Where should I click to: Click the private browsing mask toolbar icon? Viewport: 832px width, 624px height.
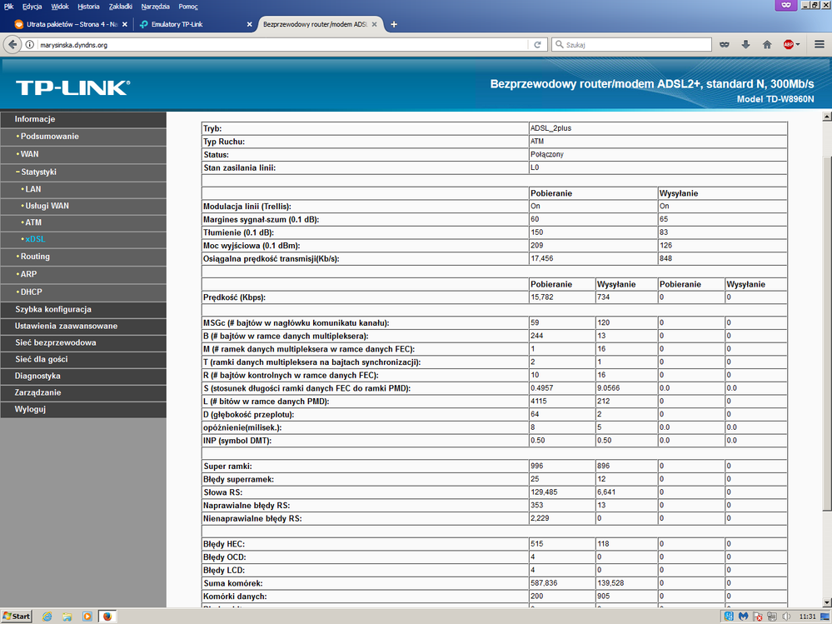click(x=725, y=45)
